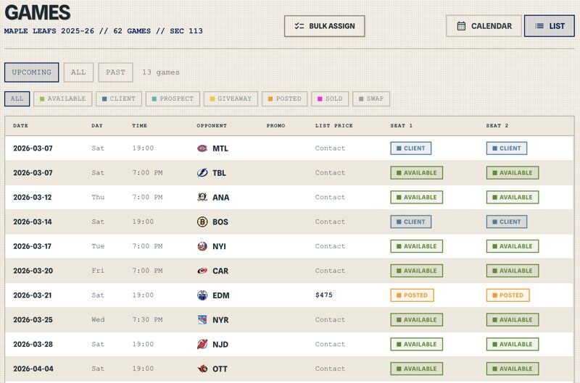The height and width of the screenshot is (383, 580).
Task: Click the NY Rangers logo
Action: [202, 319]
